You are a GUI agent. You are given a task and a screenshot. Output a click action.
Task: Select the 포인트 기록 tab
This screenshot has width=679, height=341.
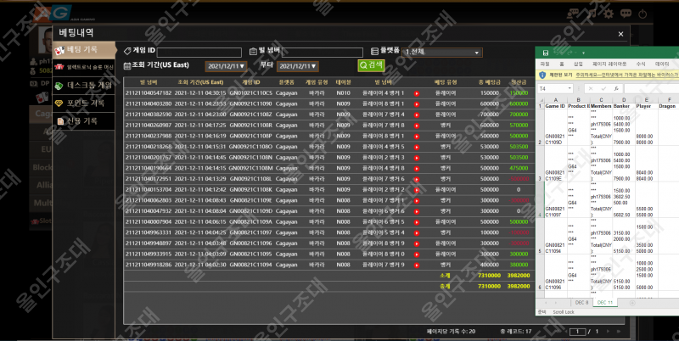(x=84, y=103)
